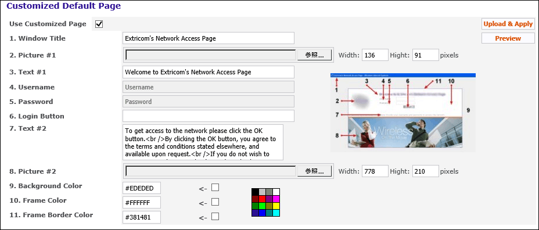This screenshot has height=230, width=539.
Task: Click the Picture #2 Width field showing 778
Action: pyautogui.click(x=375, y=171)
